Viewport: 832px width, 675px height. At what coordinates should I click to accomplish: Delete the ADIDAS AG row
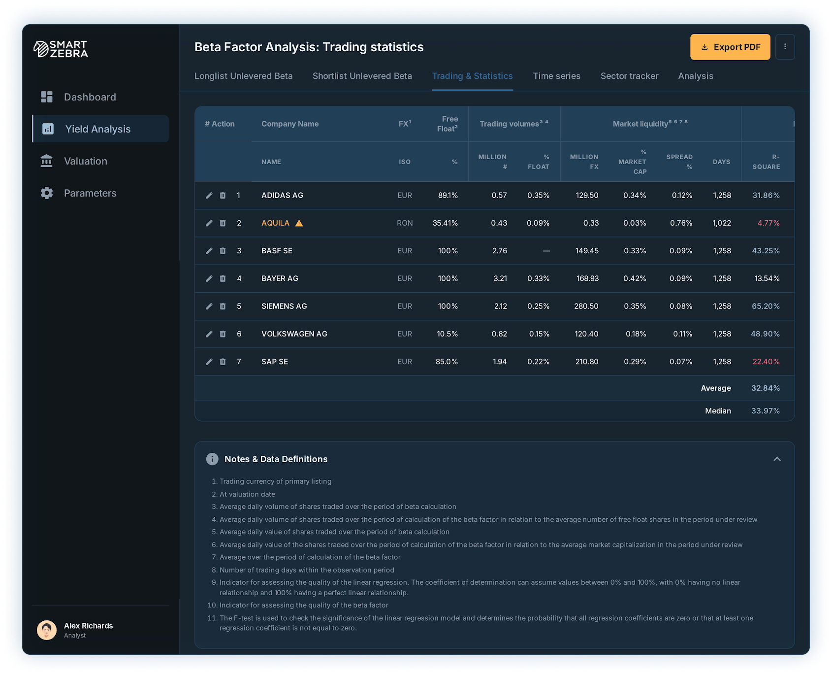pos(223,196)
